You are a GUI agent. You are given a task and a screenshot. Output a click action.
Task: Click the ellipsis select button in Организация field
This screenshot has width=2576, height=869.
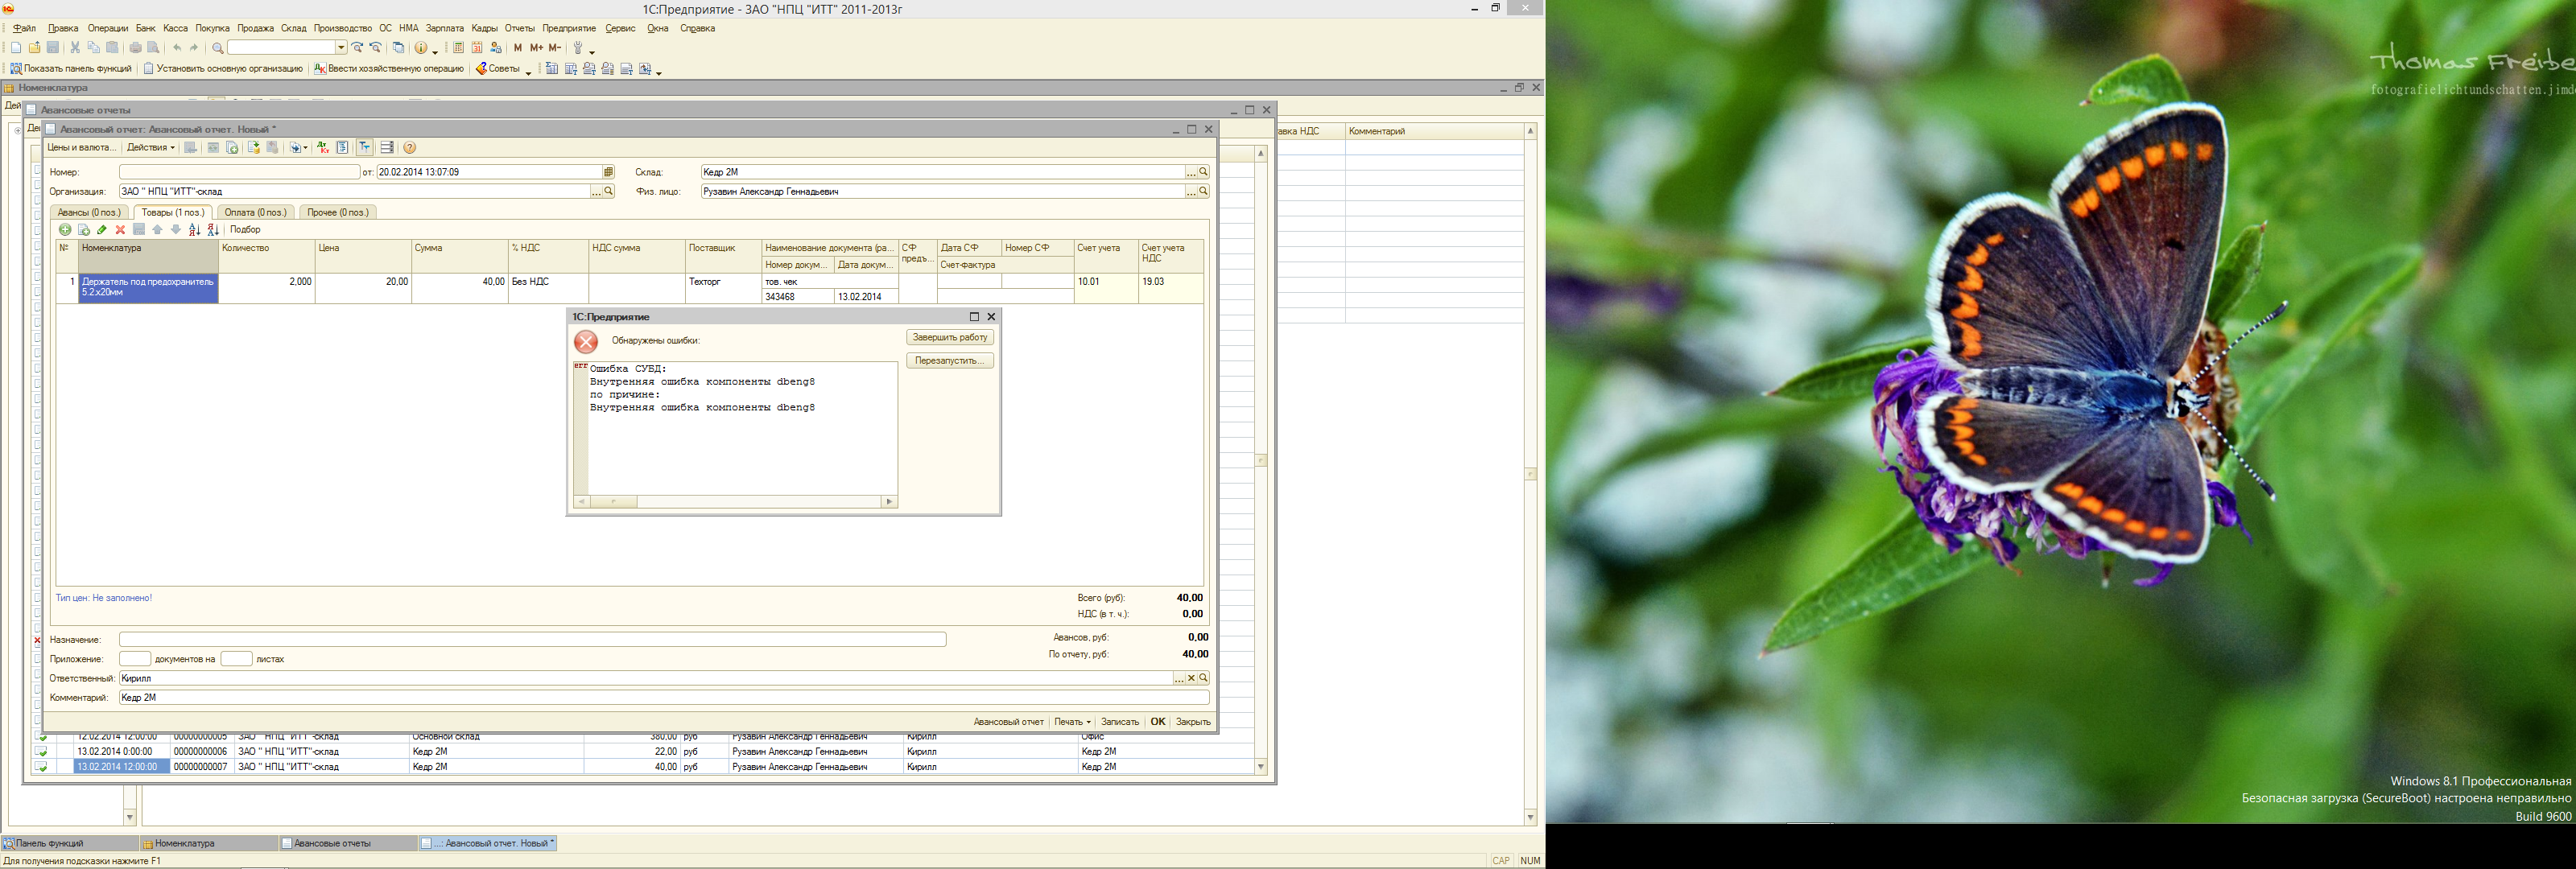coord(596,192)
